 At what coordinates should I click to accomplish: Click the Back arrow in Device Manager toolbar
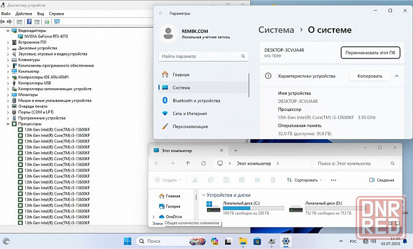pos(2,22)
